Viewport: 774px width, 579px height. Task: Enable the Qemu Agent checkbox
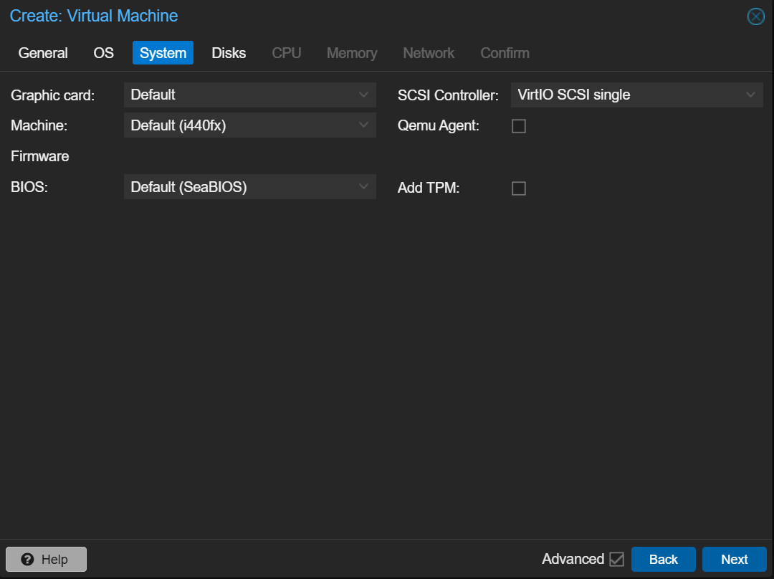pos(519,126)
